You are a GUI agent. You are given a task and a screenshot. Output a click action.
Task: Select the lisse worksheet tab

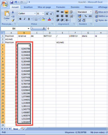[x=16, y=129]
